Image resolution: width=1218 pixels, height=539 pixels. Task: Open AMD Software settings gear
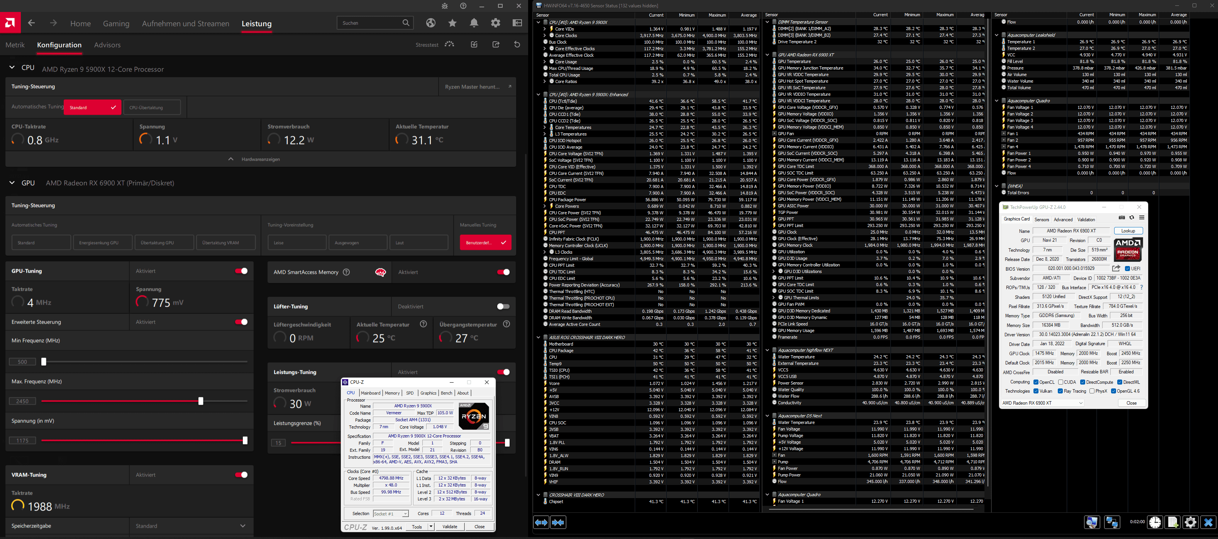(x=496, y=23)
